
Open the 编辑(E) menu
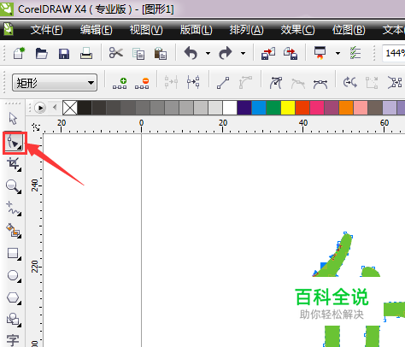tap(97, 30)
